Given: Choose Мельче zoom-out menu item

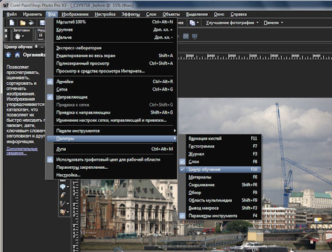Looking at the screenshot, I should click(112, 37).
